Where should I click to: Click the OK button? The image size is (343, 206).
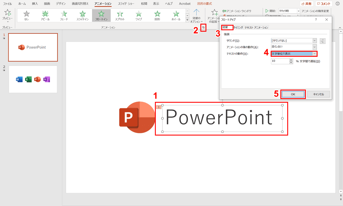pyautogui.click(x=293, y=94)
